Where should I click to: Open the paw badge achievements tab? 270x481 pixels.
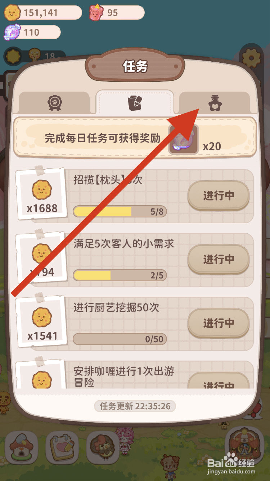54,103
